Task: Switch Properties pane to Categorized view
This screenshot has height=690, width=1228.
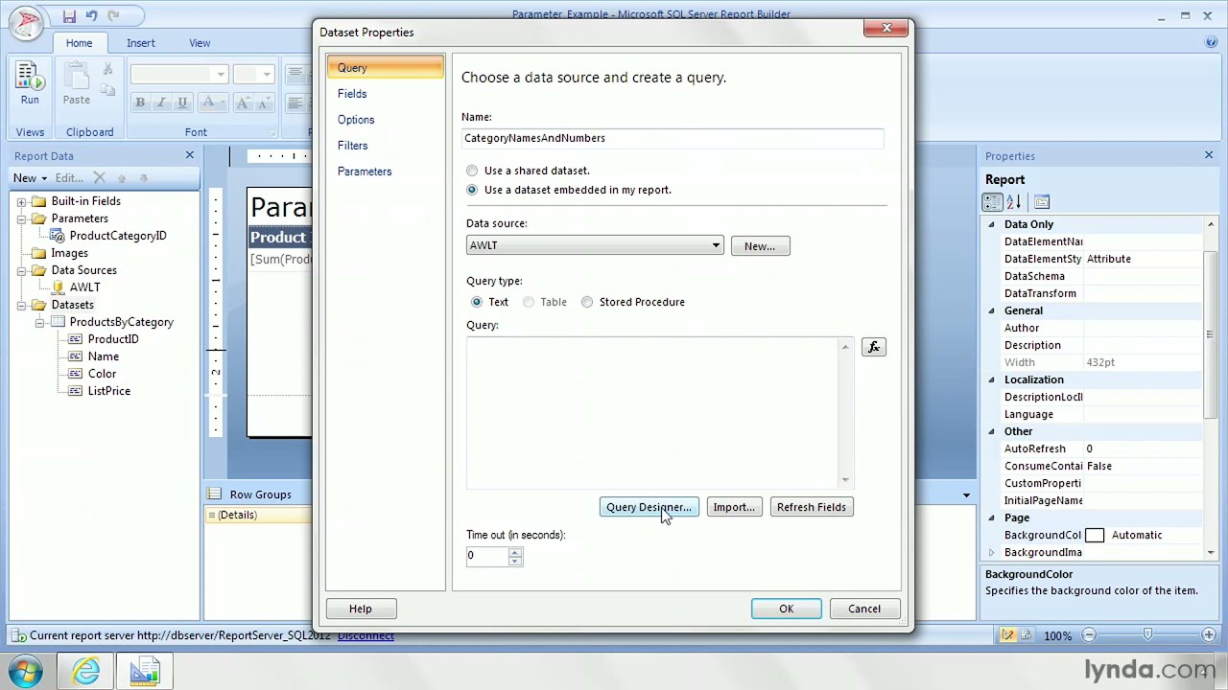Action: pyautogui.click(x=993, y=202)
